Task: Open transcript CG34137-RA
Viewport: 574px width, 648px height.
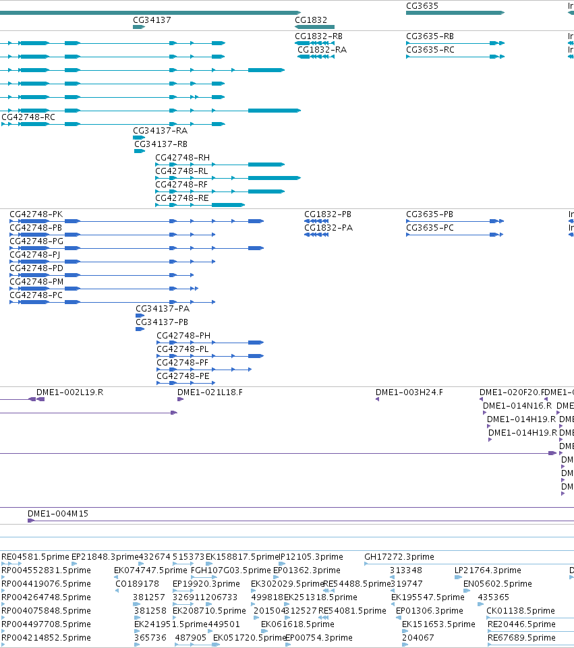Action: 160,131
